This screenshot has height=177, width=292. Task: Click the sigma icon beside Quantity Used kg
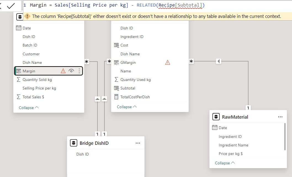(x=116, y=80)
